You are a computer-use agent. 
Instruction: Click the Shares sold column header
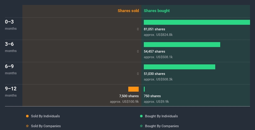click(x=128, y=11)
